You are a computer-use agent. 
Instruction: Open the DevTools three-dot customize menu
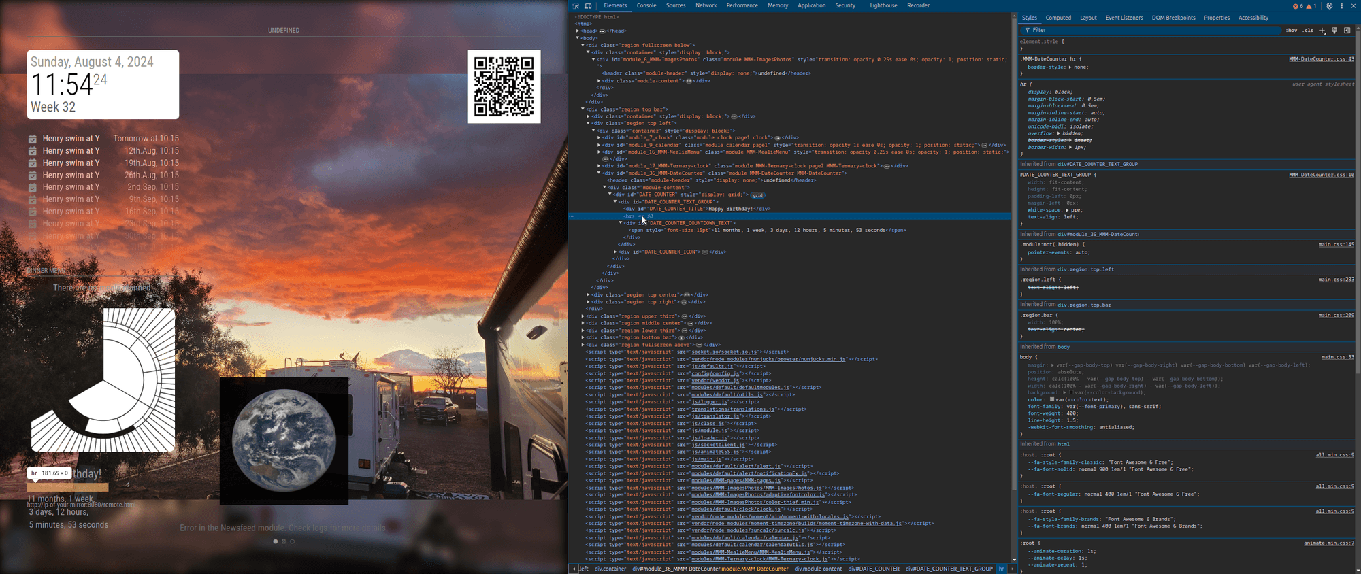1341,5
